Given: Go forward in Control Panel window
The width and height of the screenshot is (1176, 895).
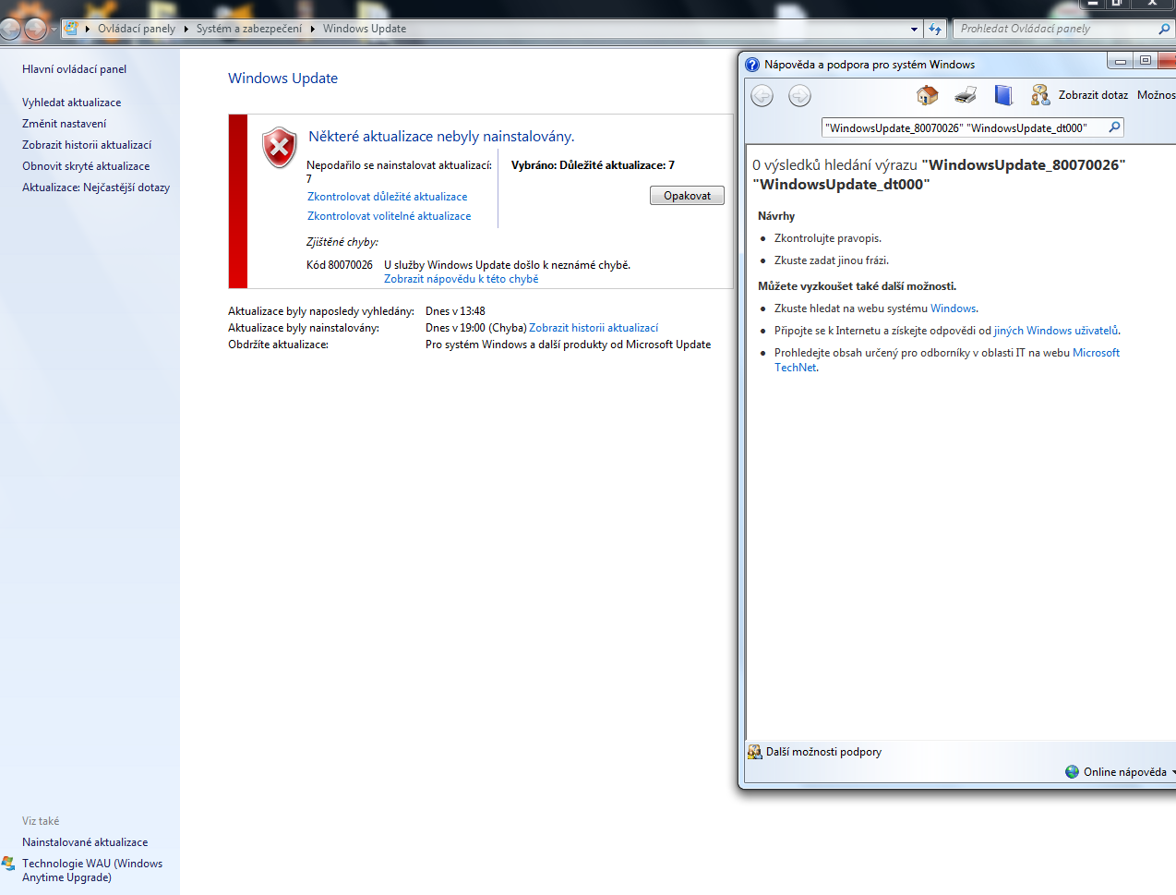Looking at the screenshot, I should [x=35, y=29].
